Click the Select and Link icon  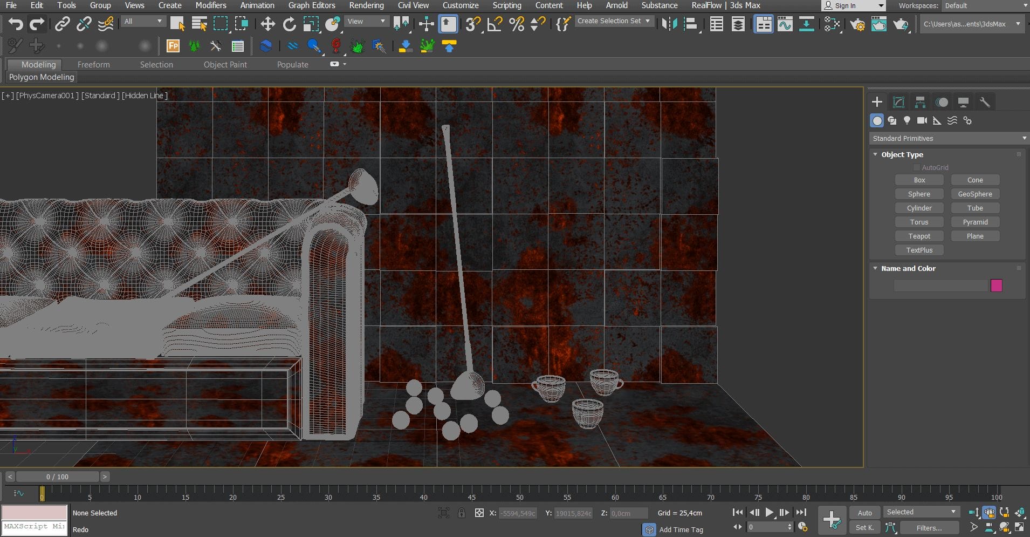(x=63, y=24)
